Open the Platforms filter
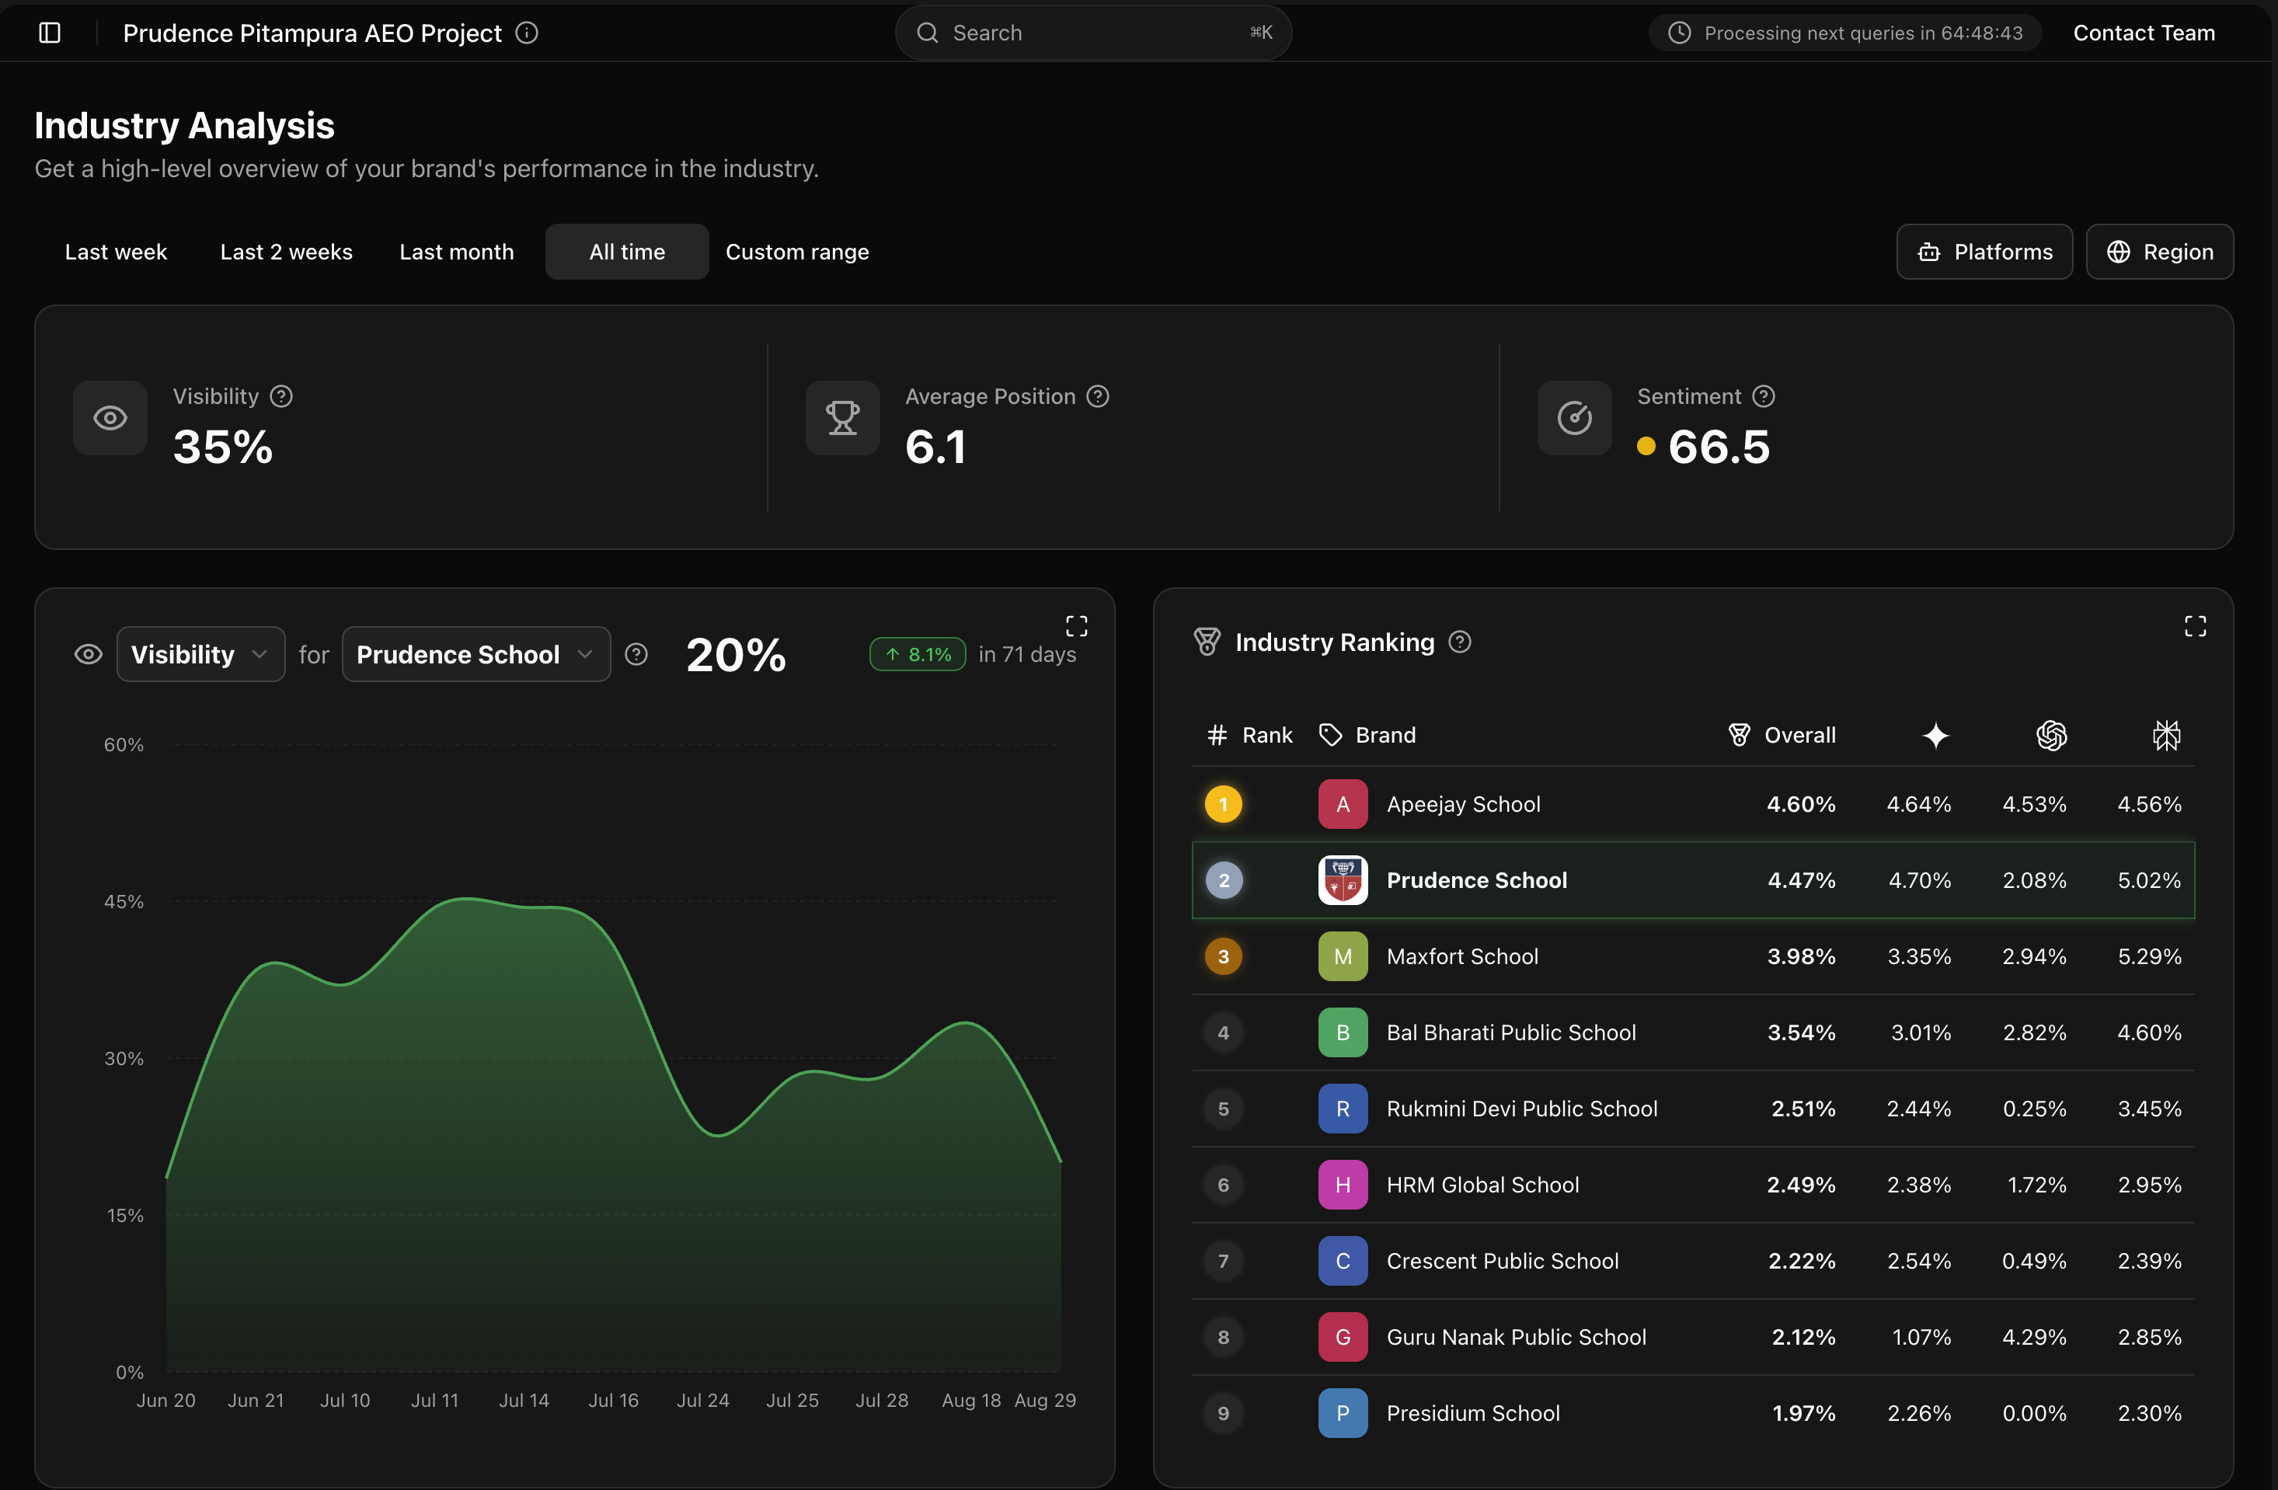 (x=1984, y=252)
